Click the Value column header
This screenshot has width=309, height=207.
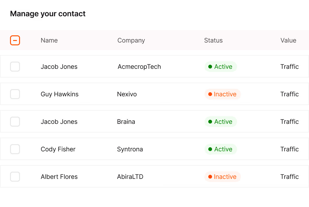[288, 40]
